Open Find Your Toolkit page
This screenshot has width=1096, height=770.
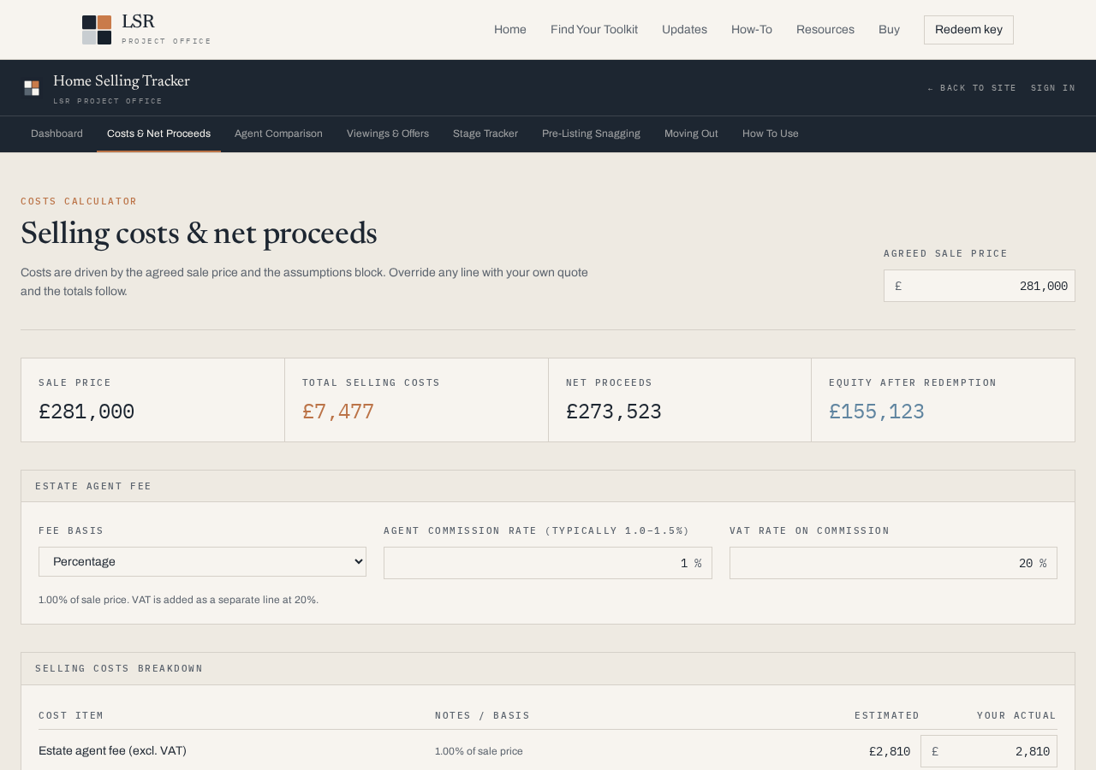point(594,30)
